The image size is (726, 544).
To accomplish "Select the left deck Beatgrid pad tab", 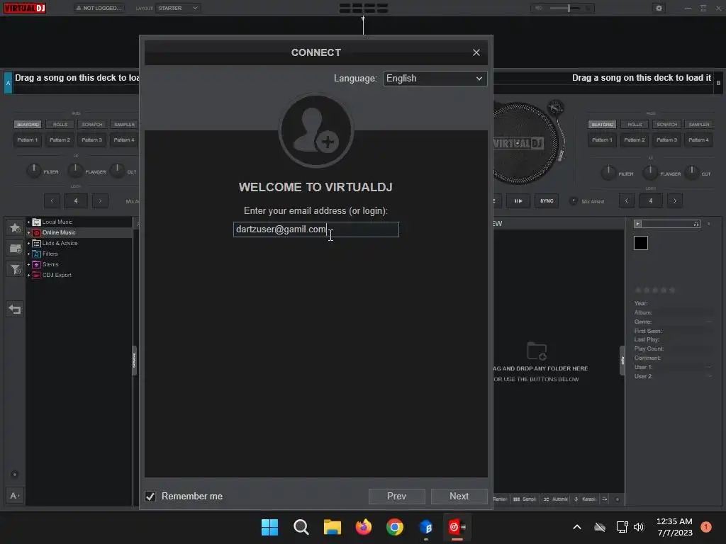I will [28, 125].
